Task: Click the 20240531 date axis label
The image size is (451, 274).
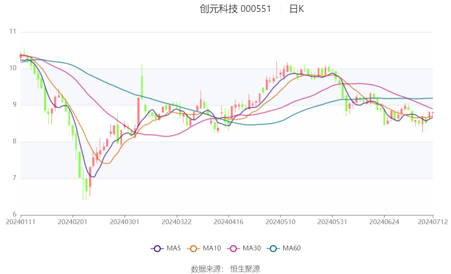Action: coord(332,222)
